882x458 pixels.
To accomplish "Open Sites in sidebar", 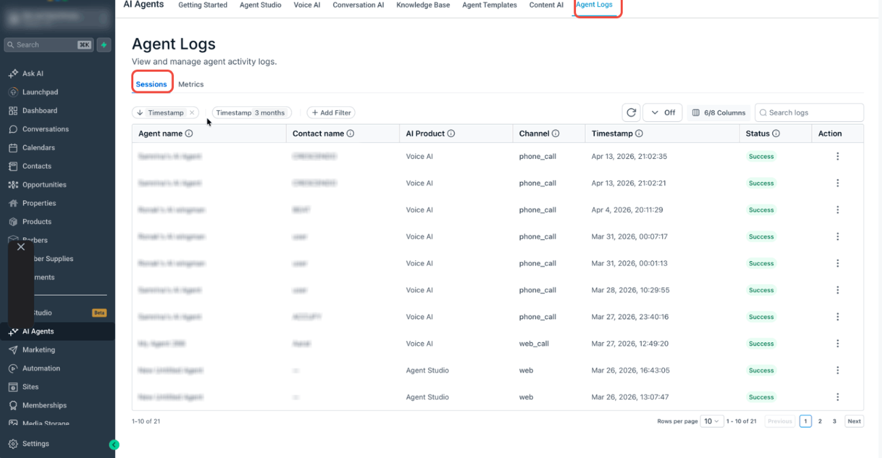I will 30,387.
